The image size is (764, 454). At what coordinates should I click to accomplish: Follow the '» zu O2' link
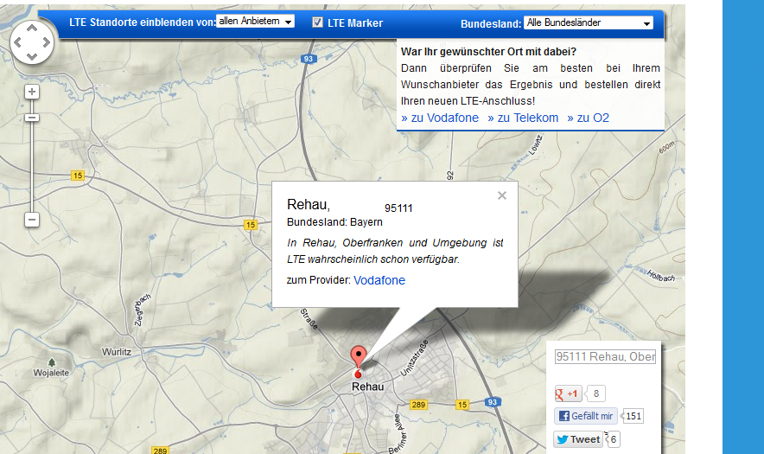[588, 118]
